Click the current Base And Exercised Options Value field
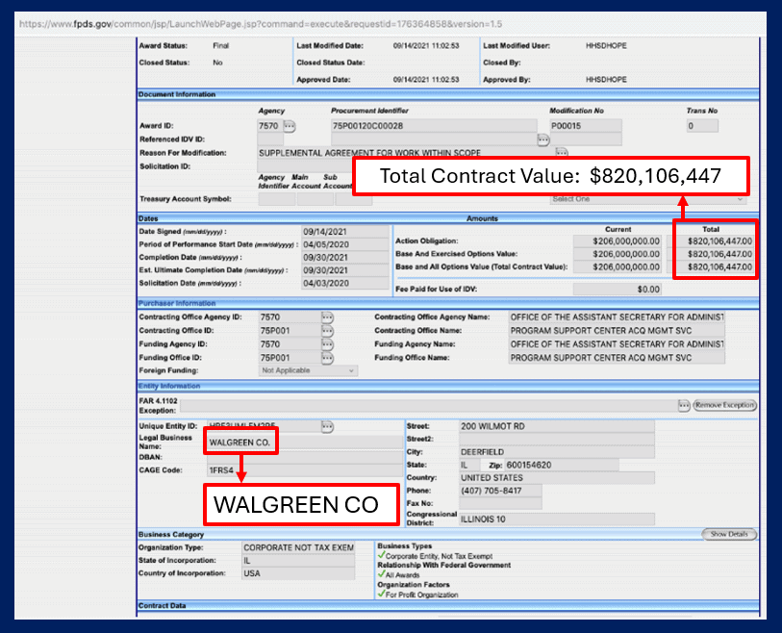 coord(618,254)
